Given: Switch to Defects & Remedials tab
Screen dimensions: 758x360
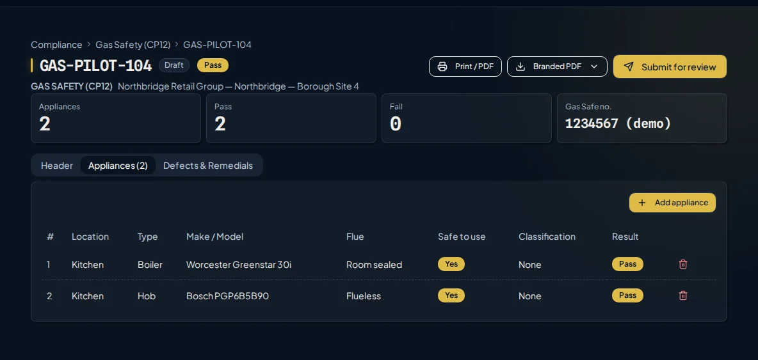Looking at the screenshot, I should point(208,166).
